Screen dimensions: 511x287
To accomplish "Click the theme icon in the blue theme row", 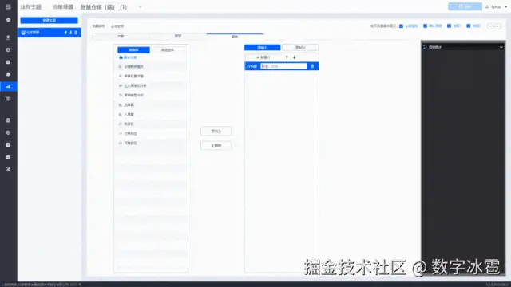I will 23,33.
